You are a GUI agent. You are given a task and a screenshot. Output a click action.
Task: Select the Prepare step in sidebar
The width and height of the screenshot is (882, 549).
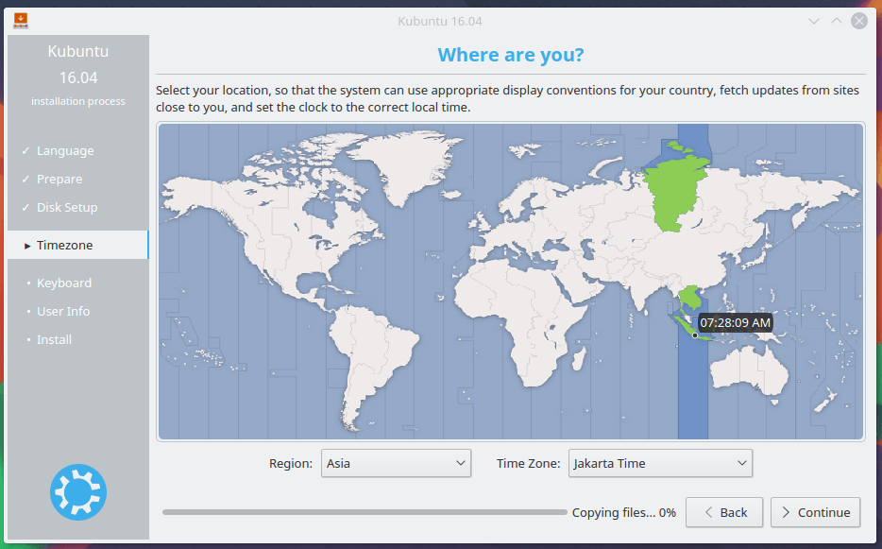click(x=59, y=179)
